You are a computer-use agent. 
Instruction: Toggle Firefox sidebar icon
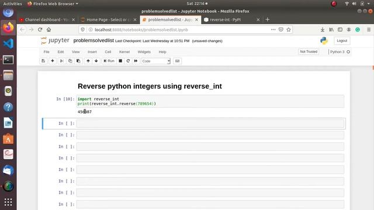click(x=340, y=30)
